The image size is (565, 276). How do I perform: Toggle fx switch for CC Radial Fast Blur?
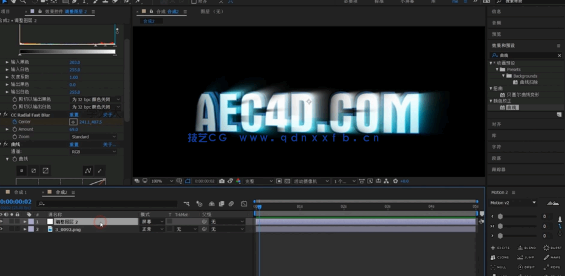coord(5,115)
